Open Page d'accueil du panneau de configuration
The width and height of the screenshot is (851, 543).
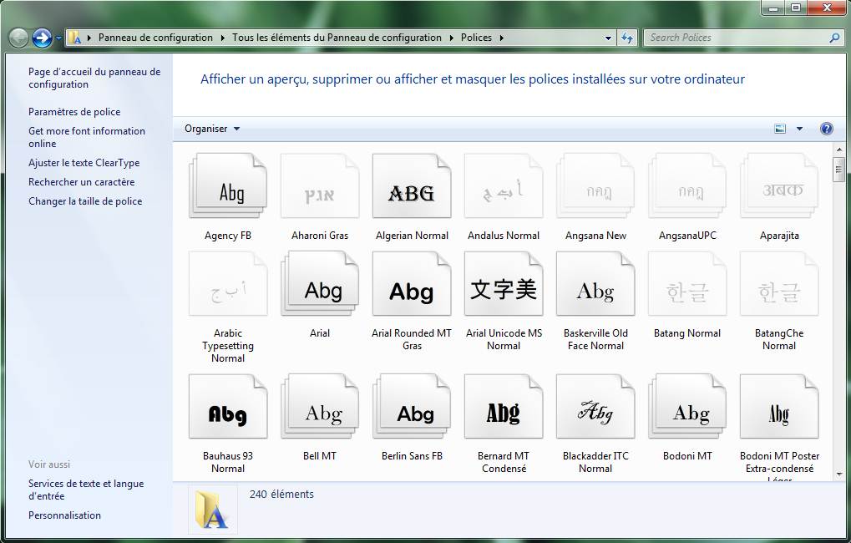click(x=94, y=78)
